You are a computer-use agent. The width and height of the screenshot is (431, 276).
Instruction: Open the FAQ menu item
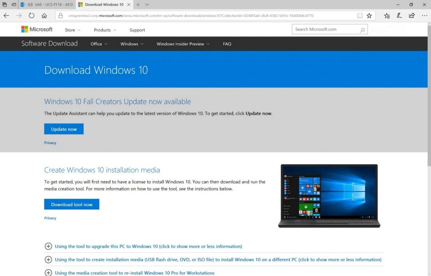click(227, 44)
